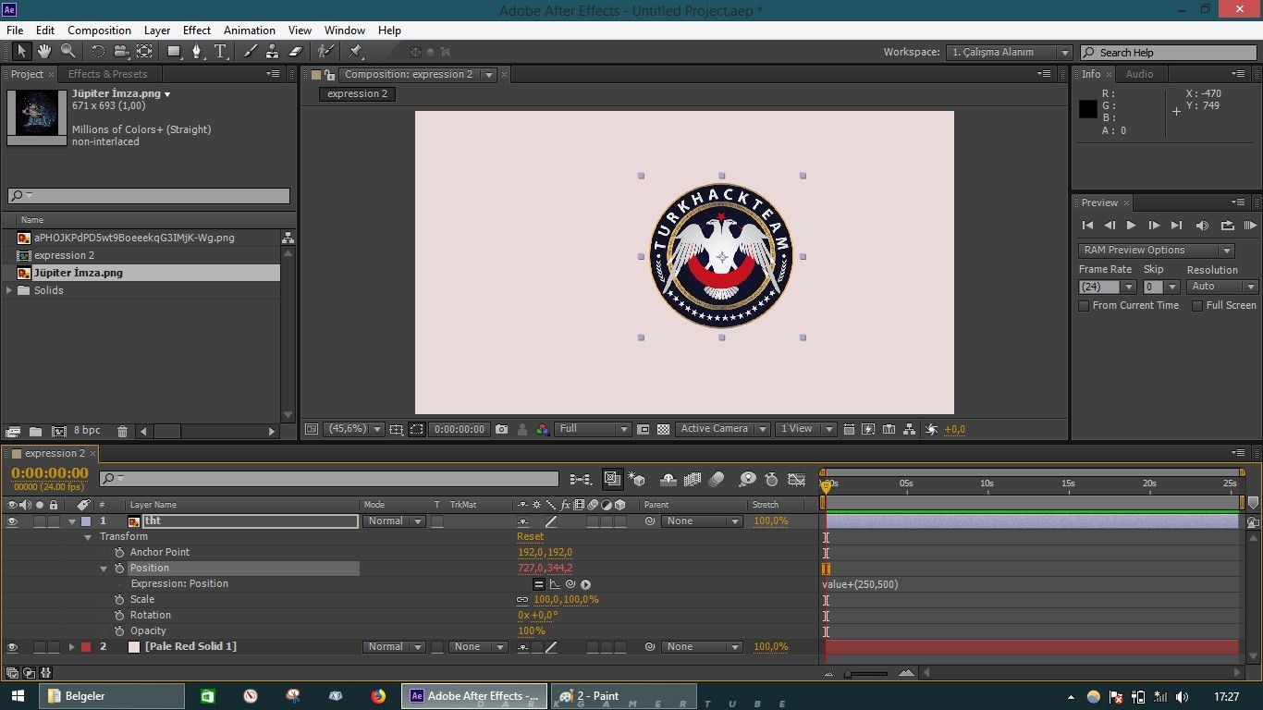Open Show Channel color management icon

click(542, 429)
